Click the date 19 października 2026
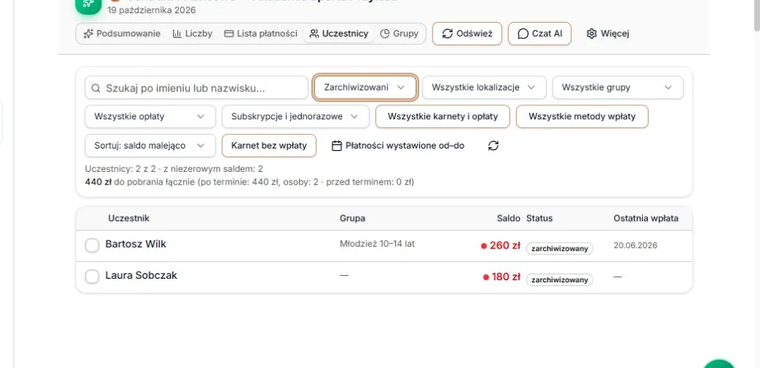 [152, 10]
